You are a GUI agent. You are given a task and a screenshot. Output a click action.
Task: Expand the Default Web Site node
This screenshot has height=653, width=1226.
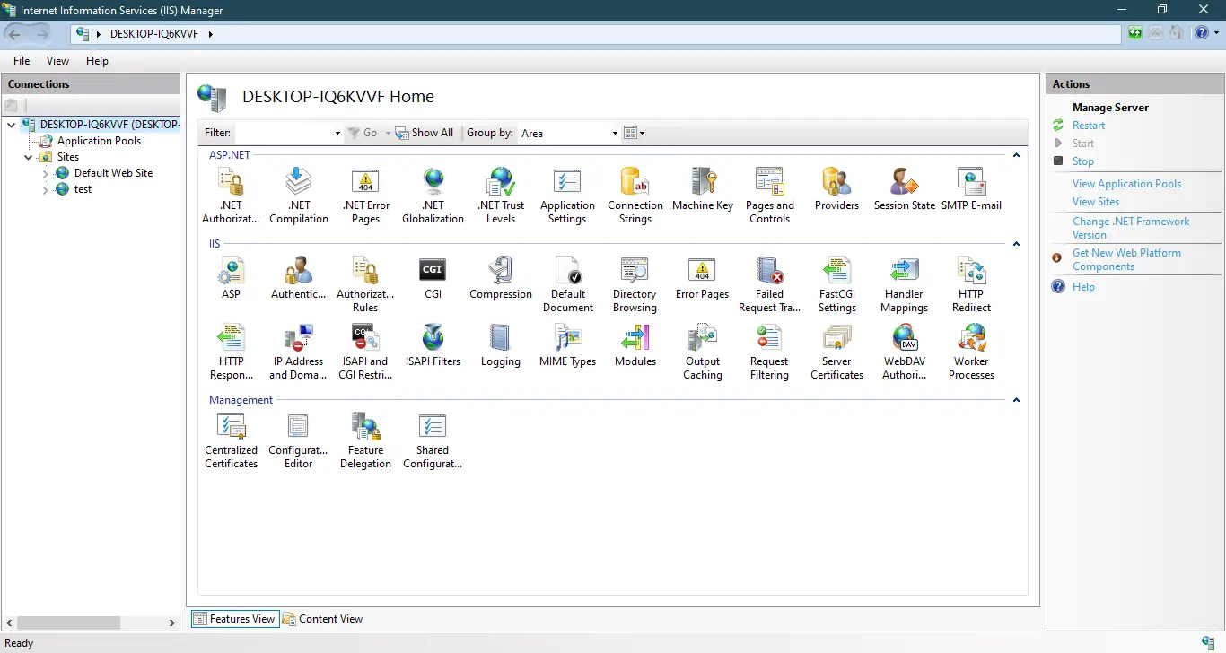click(x=46, y=173)
